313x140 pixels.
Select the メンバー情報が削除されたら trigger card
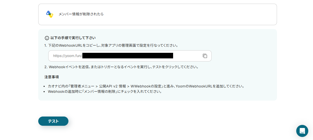[157, 14]
